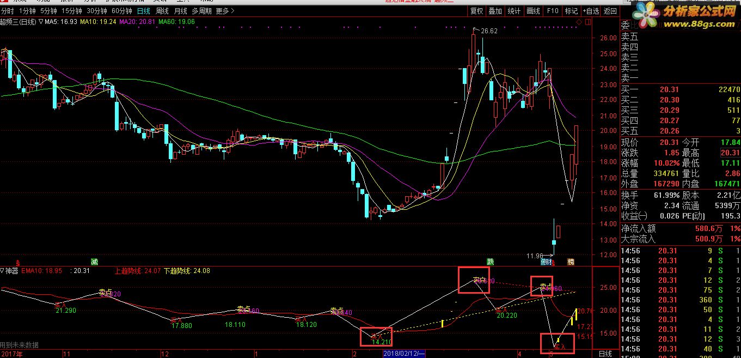This screenshot has height=358, width=741.
Task: Click the 上趋势线: 24.07 label
Action: pos(137,270)
